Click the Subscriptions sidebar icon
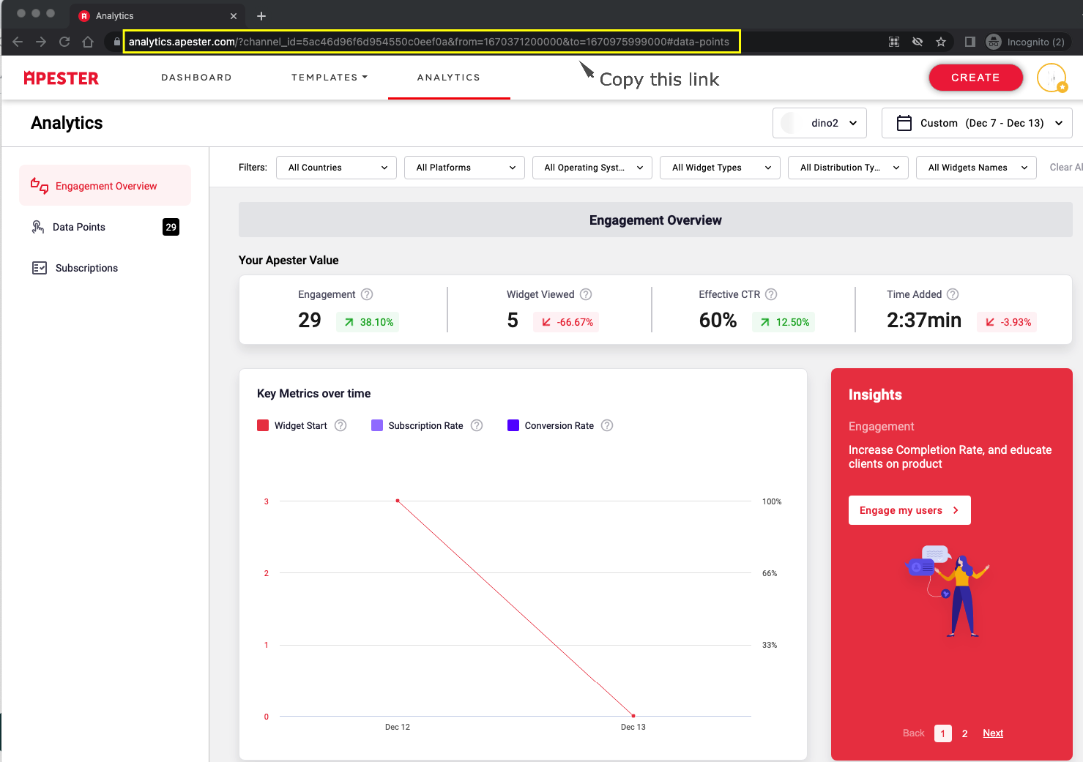The height and width of the screenshot is (762, 1083). pos(40,268)
